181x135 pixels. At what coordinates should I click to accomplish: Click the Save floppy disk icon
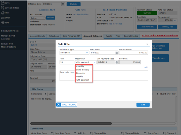point(3,3)
